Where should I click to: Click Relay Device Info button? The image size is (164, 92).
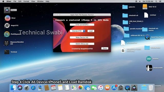[x=82, y=38]
